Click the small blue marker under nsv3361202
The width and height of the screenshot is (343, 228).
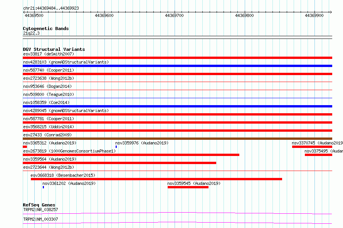tap(43, 187)
